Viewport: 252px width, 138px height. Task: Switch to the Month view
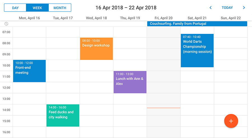(60, 8)
